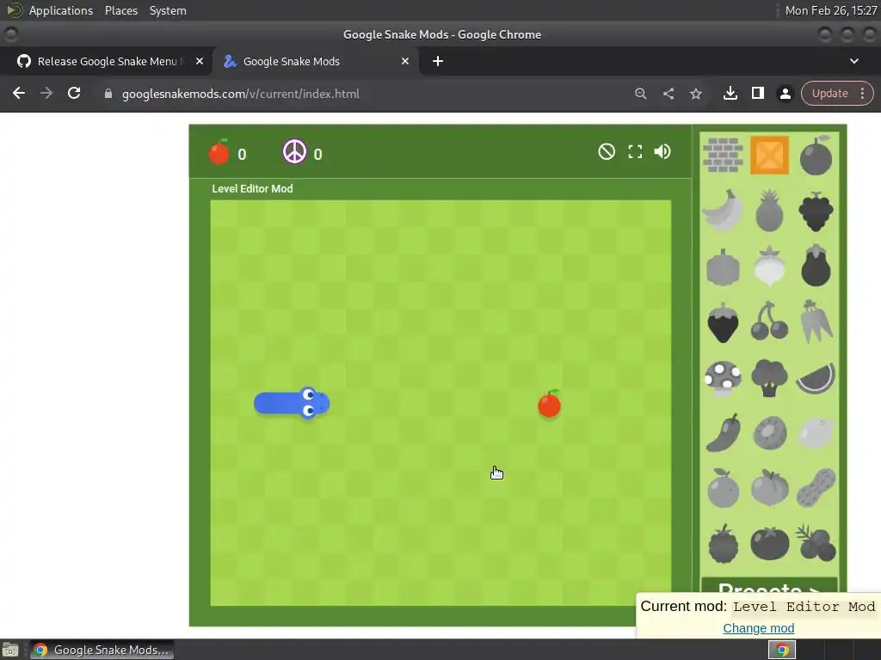The width and height of the screenshot is (881, 660).
Task: Pick the banana item in the palette
Action: coord(723,211)
